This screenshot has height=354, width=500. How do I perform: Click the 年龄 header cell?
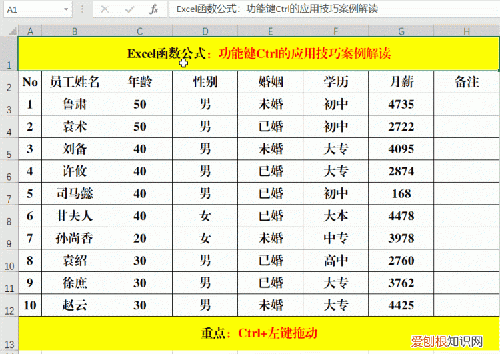tap(140, 82)
